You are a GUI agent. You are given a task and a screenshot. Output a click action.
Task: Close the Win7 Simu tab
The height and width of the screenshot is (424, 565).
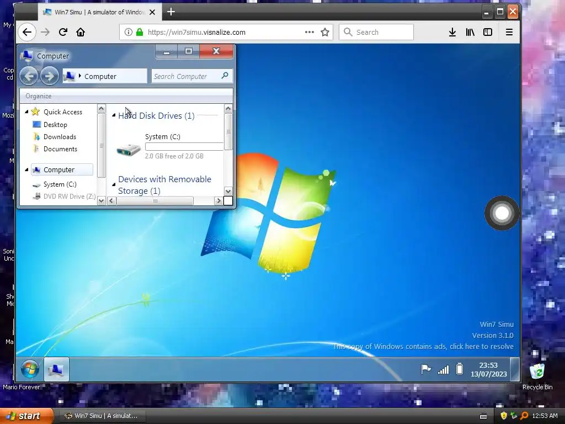point(152,12)
